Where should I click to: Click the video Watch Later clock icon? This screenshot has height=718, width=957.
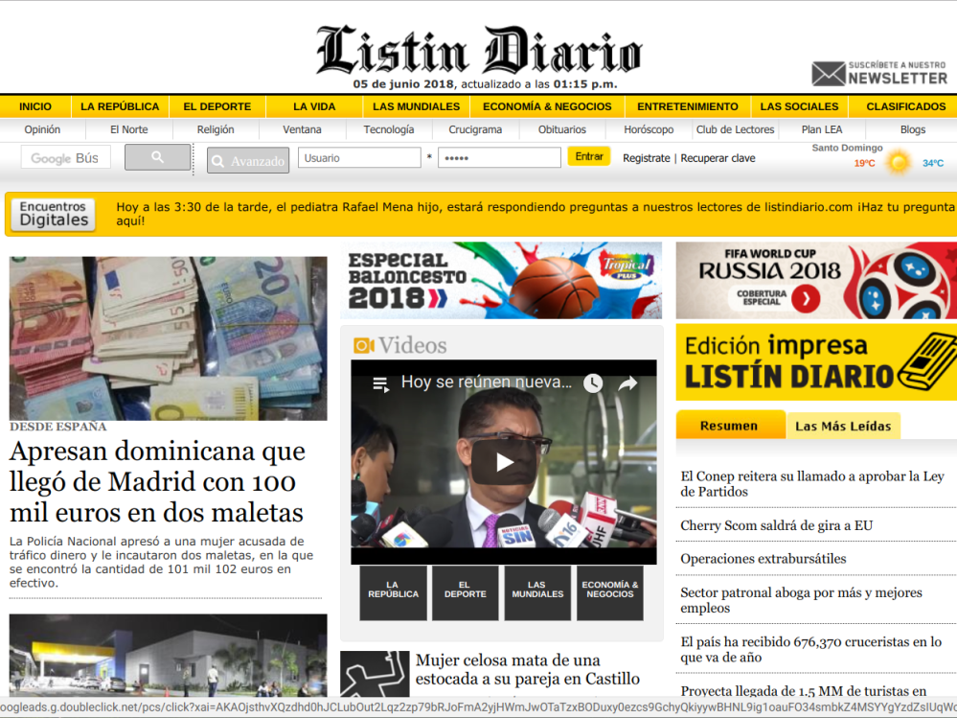click(x=593, y=383)
